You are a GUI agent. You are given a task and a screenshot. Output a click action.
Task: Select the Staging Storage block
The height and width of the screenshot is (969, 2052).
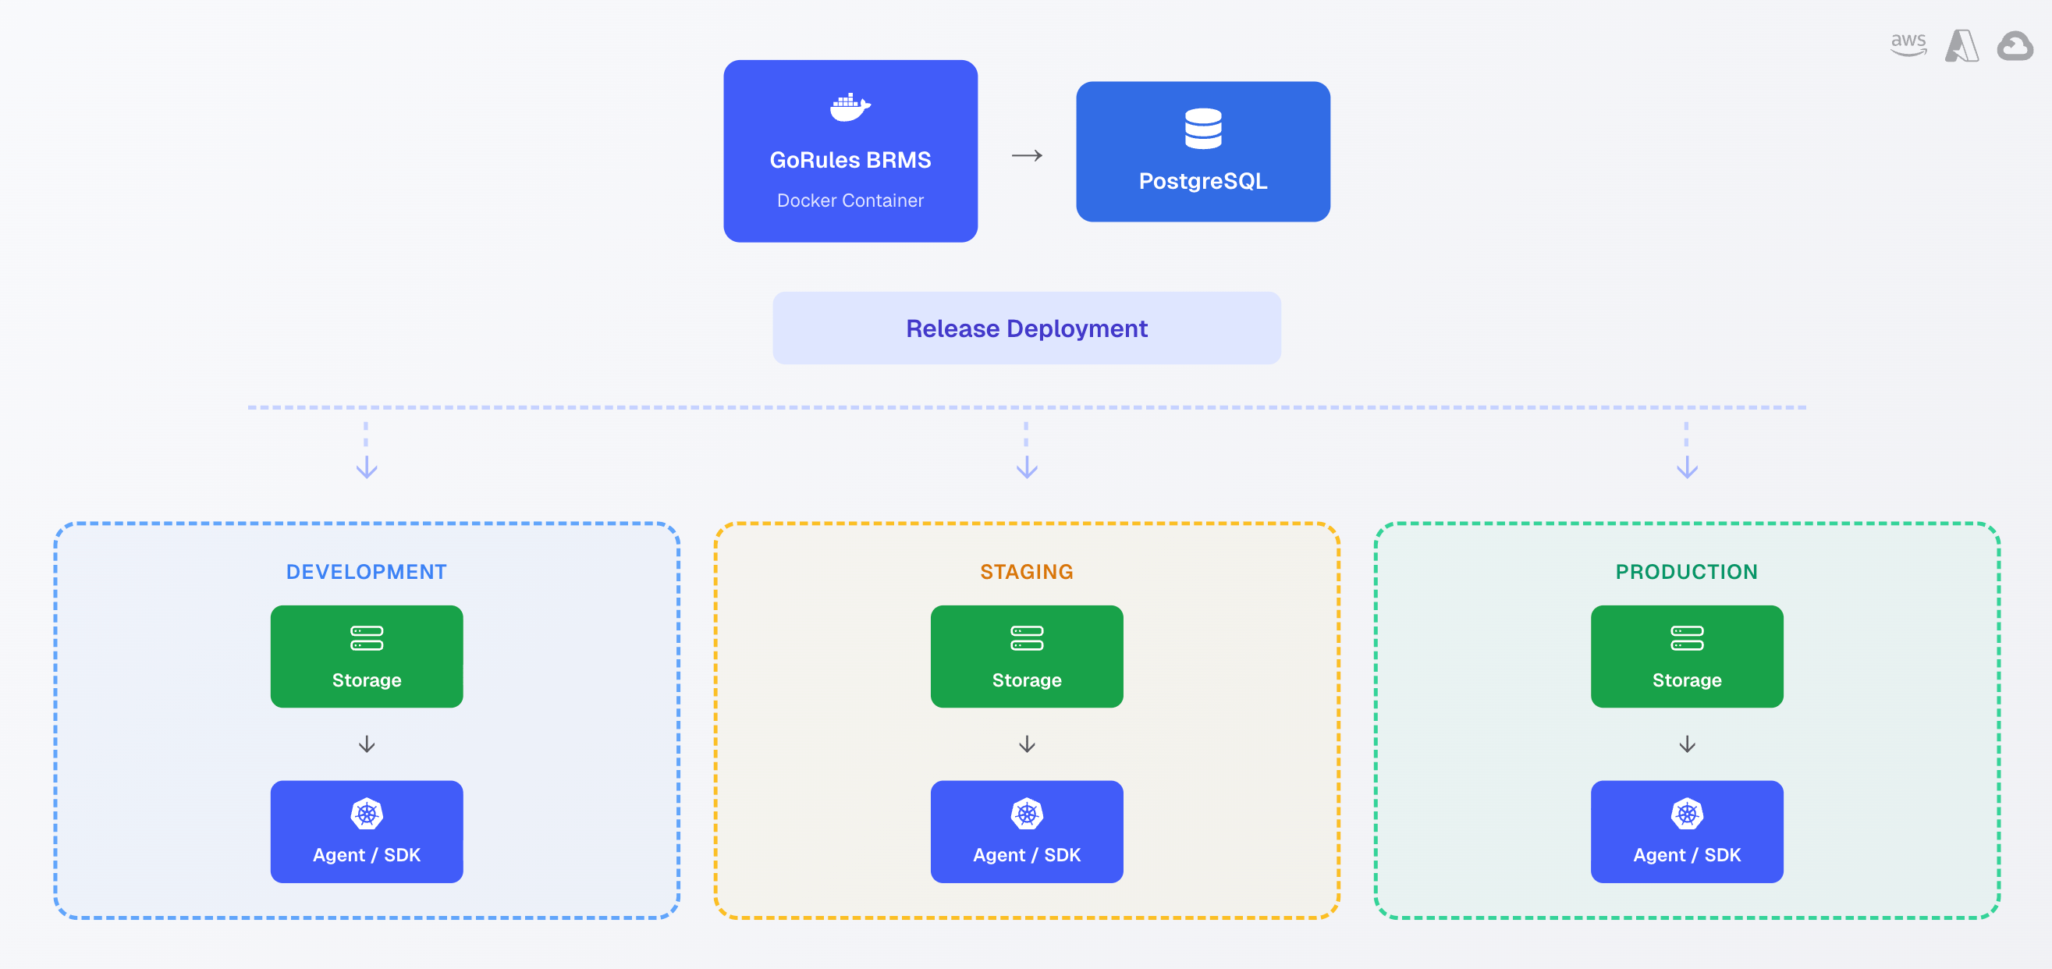tap(1027, 657)
